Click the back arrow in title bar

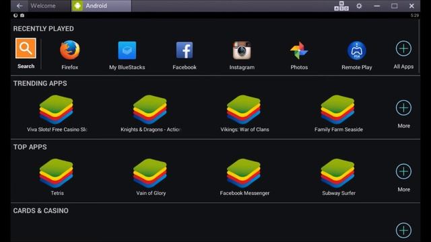point(20,6)
